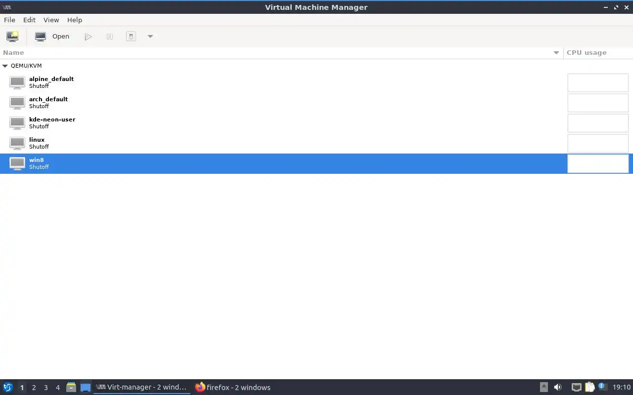Switch to Virt-manager taskbar entry
633x395 pixels.
pyautogui.click(x=141, y=388)
